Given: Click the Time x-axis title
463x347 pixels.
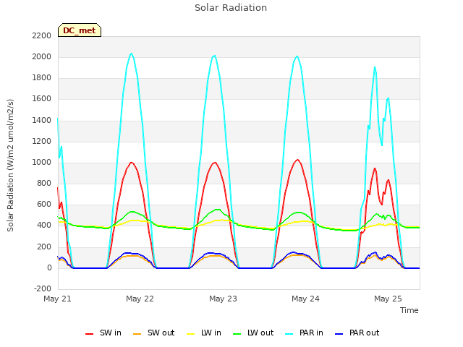Looking at the screenshot, I should pyautogui.click(x=409, y=310).
